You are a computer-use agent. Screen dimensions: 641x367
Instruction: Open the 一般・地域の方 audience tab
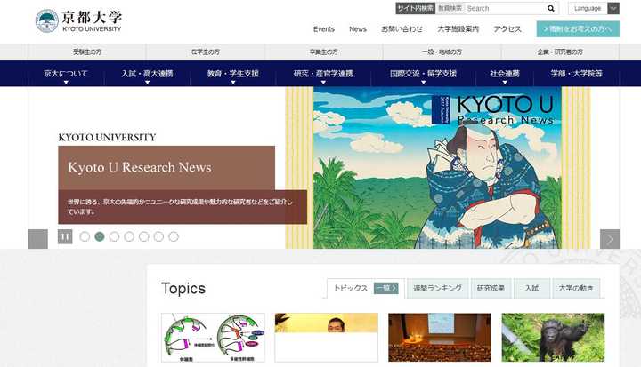(x=442, y=52)
